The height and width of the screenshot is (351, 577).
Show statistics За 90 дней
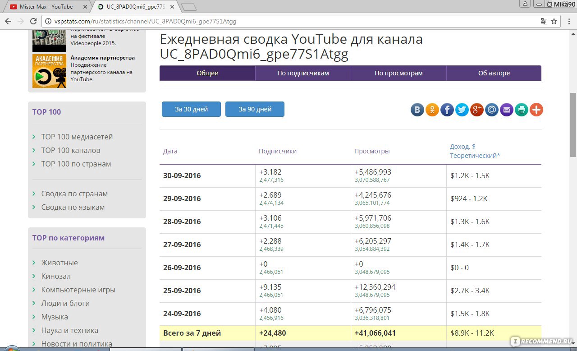click(255, 109)
